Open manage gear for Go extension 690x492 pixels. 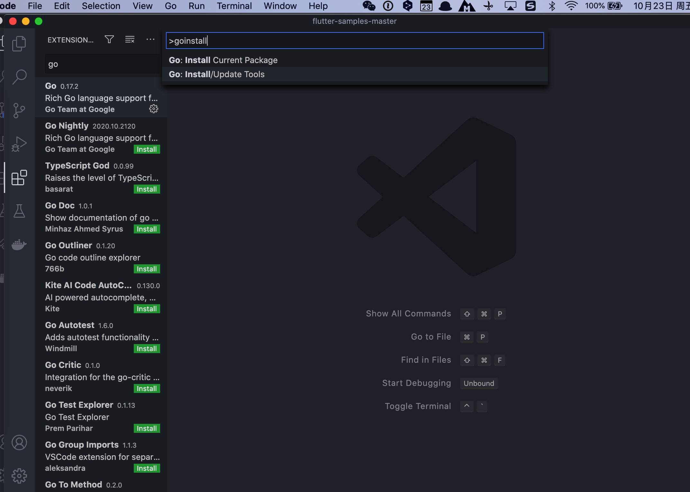(154, 109)
